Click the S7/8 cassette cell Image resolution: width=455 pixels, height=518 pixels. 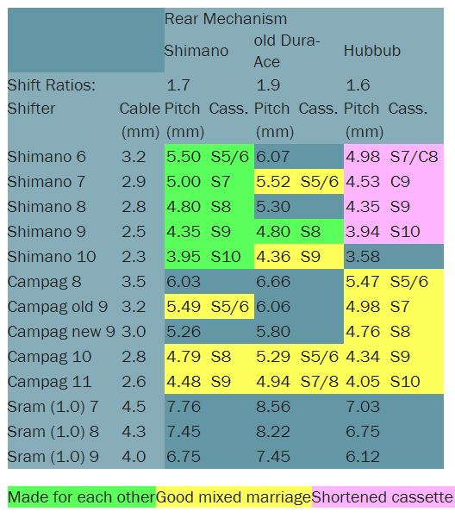pyautogui.click(x=321, y=382)
